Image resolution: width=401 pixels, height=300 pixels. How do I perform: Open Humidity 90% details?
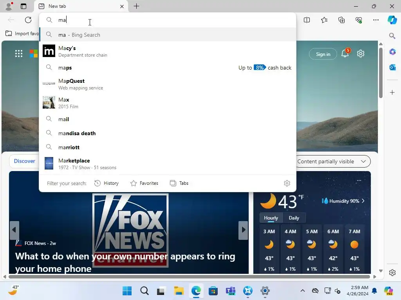point(343,201)
